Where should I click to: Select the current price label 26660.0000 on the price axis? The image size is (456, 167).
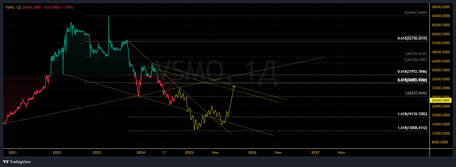click(441, 100)
